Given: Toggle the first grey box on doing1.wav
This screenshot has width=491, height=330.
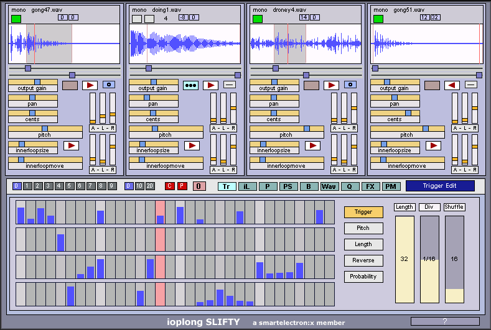Looking at the screenshot, I should pyautogui.click(x=137, y=19).
